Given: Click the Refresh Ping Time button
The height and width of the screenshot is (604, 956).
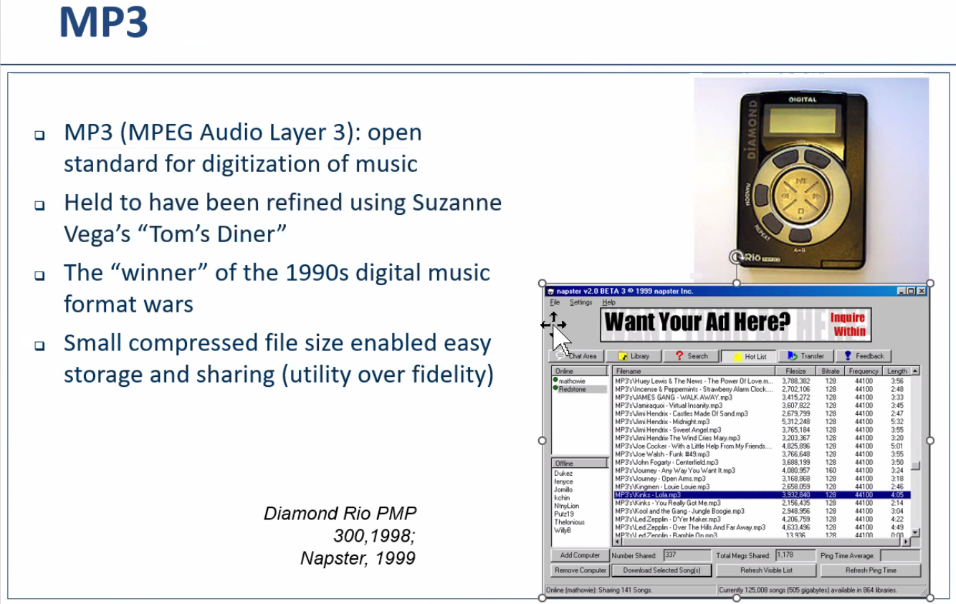Looking at the screenshot, I should [x=871, y=570].
